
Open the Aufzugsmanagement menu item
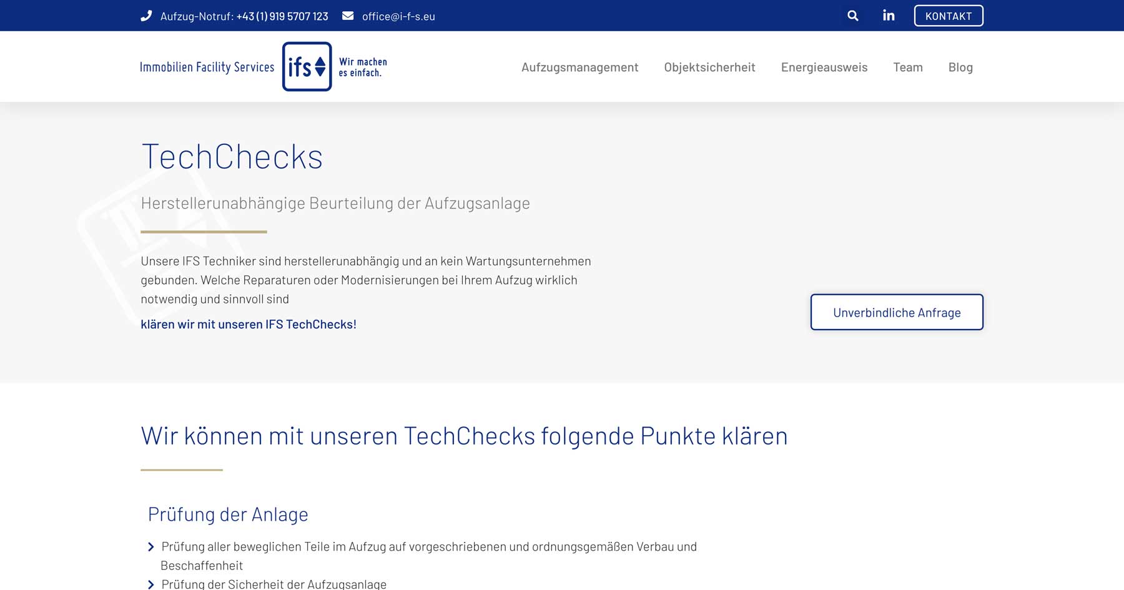[579, 67]
